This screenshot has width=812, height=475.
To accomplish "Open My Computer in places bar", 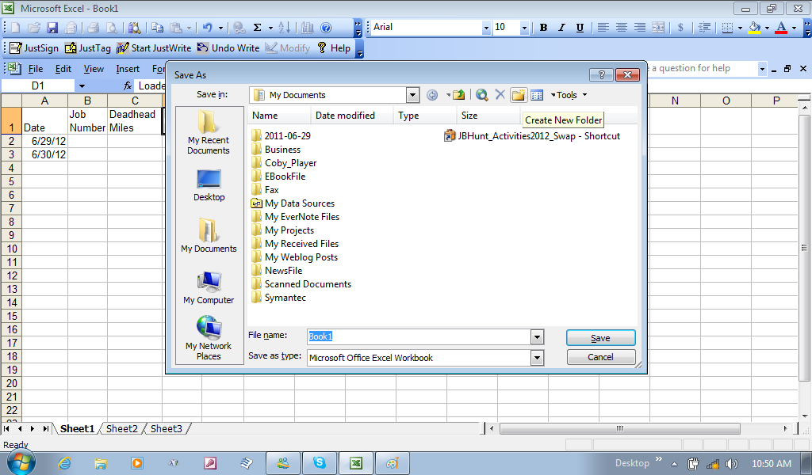I will (x=209, y=287).
